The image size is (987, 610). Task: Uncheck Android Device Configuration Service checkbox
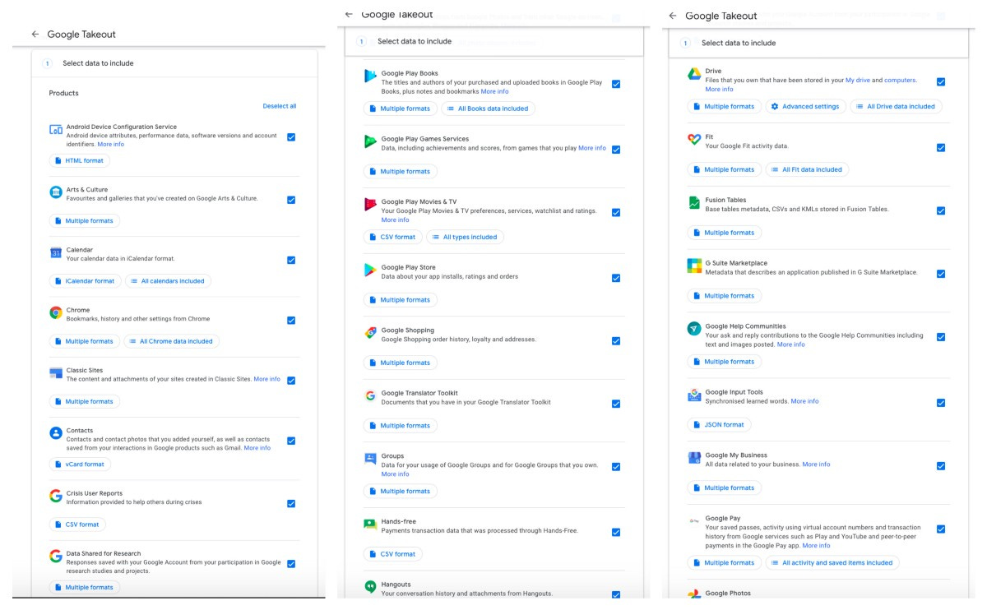click(x=291, y=137)
